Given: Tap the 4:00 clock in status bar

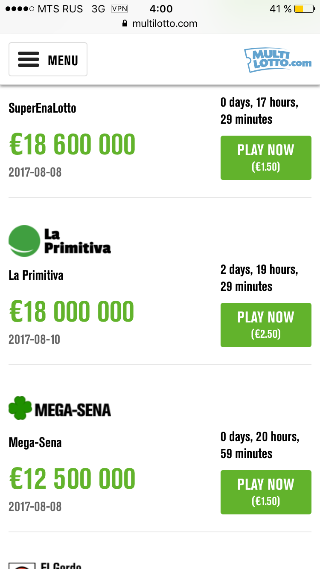Looking at the screenshot, I should (161, 9).
